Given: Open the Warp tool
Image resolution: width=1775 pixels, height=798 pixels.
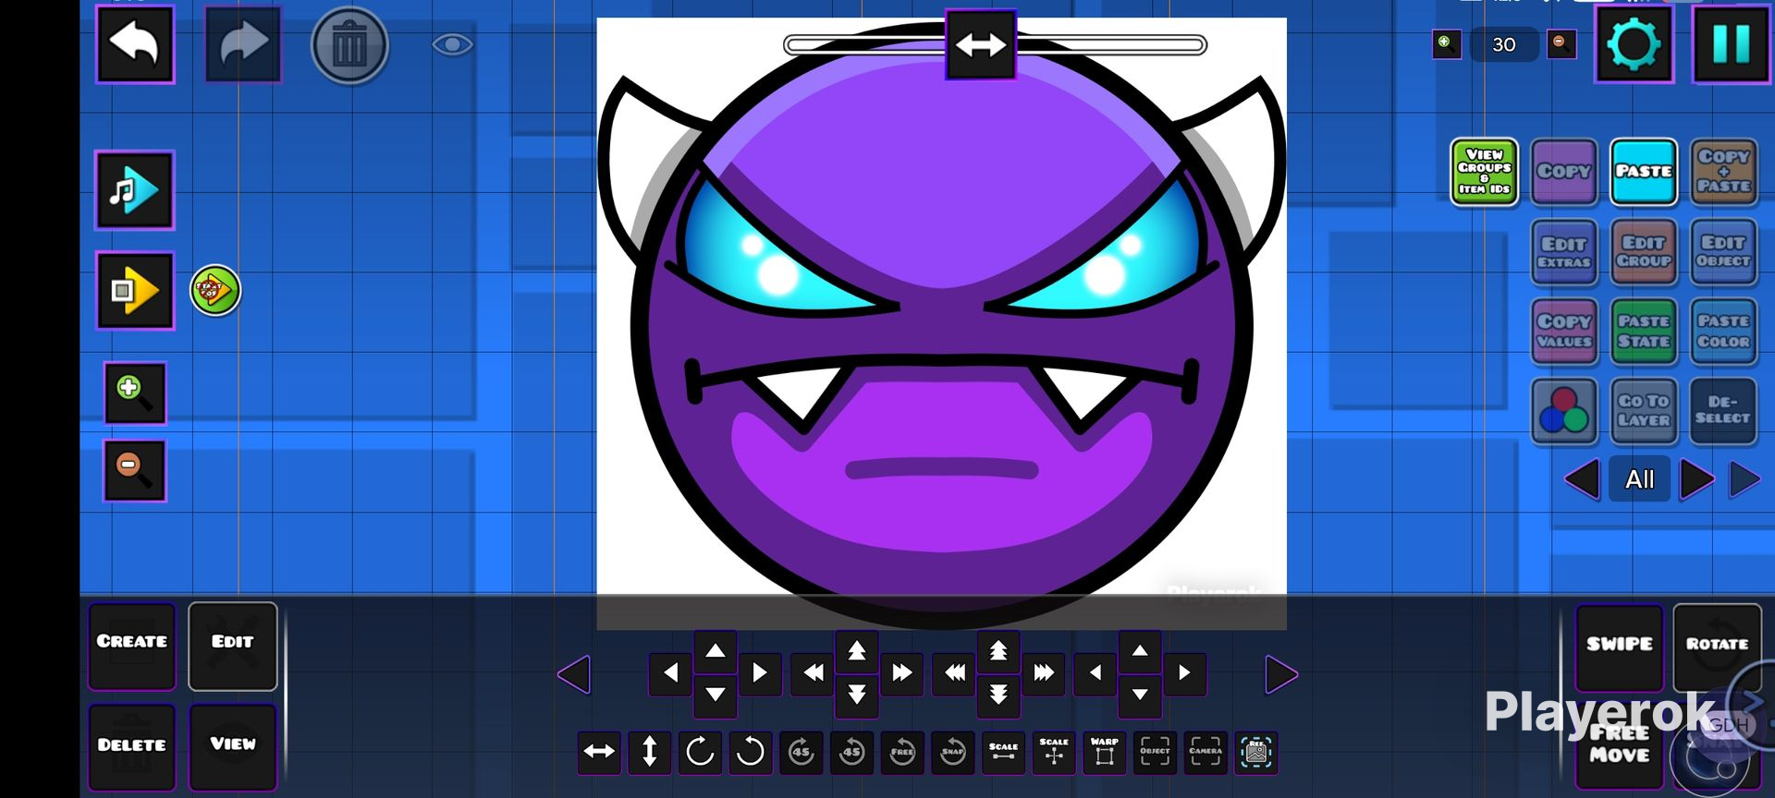Looking at the screenshot, I should pos(1105,752).
